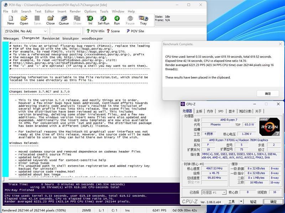Click the Queue icon to manage render queue
Viewport: 285px width, 213px height.
click(63, 20)
